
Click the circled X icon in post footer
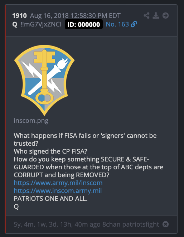[165, 224]
